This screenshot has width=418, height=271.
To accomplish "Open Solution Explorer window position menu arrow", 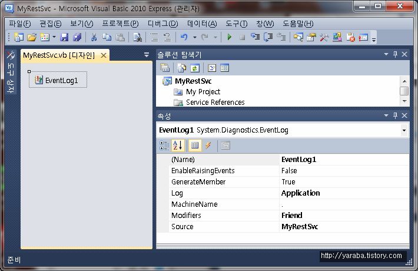I will [x=386, y=54].
